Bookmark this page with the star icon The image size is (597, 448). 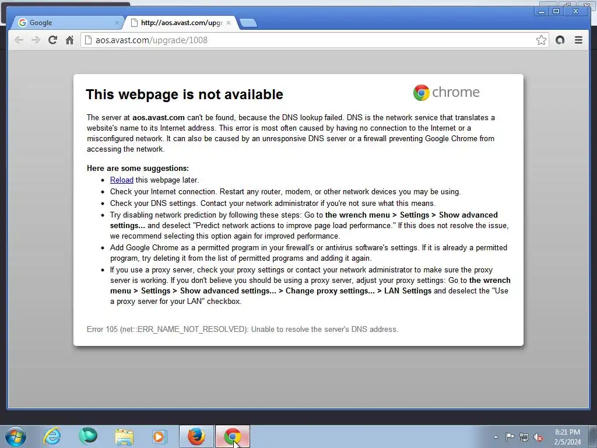[541, 40]
